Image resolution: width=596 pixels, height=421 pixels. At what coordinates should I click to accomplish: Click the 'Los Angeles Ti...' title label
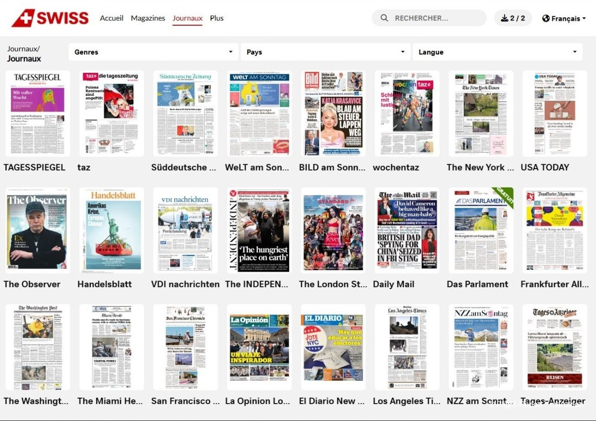[407, 401]
